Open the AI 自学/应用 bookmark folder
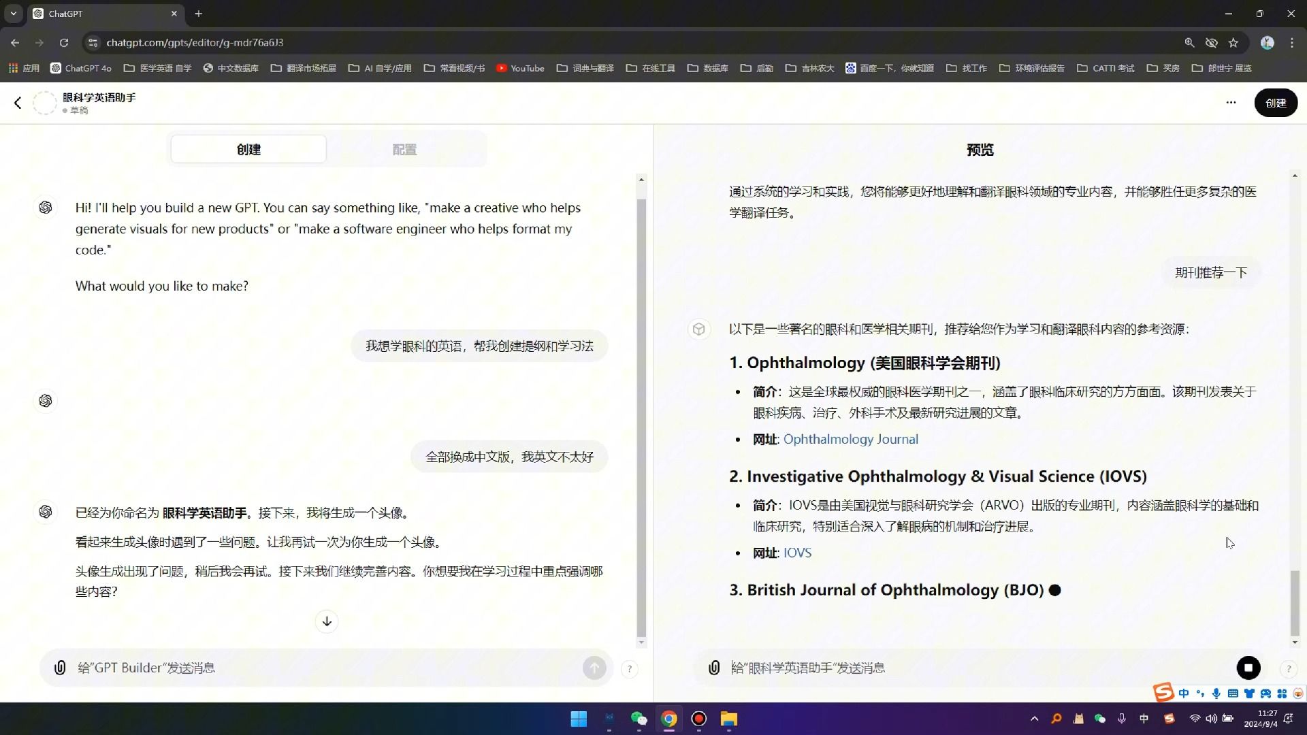Image resolution: width=1307 pixels, height=735 pixels. [380, 68]
